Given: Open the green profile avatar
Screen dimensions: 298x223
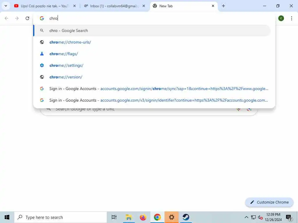Looking at the screenshot, I should 281,18.
